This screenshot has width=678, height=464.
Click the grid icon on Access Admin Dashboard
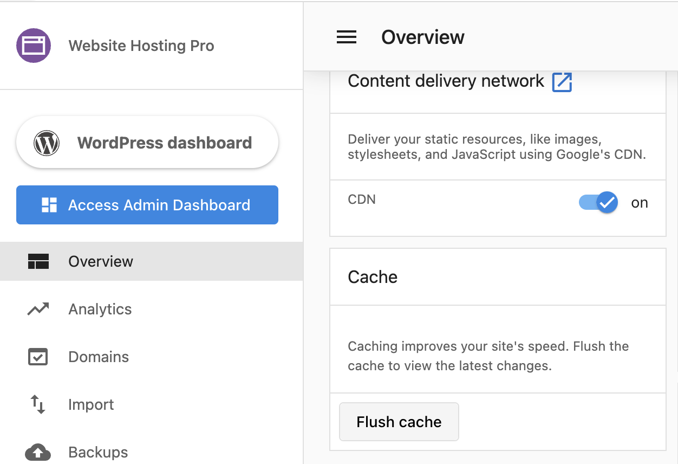[x=49, y=205]
